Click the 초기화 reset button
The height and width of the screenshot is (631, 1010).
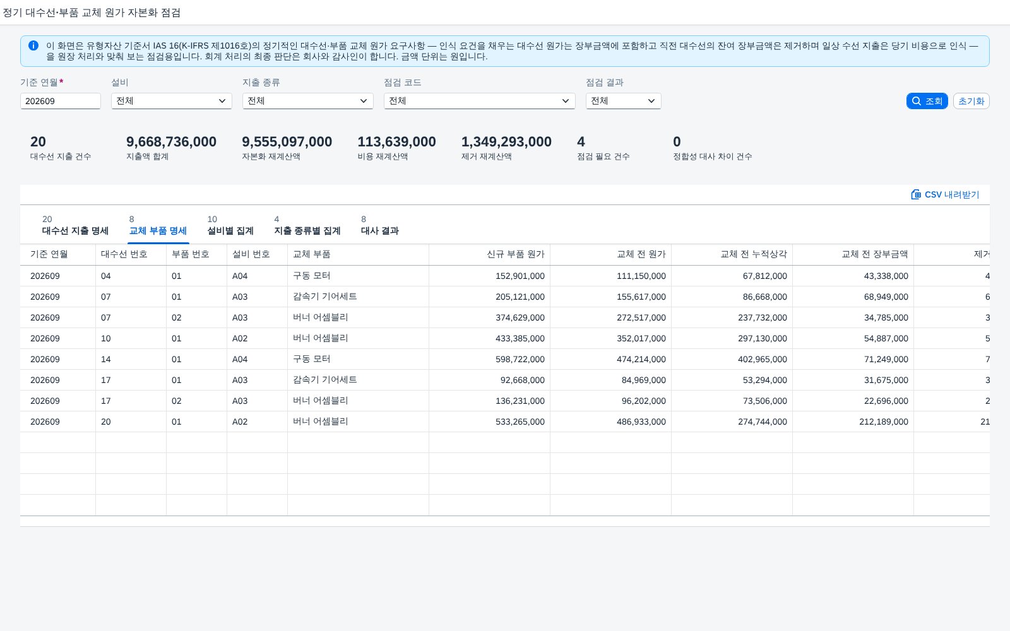[971, 101]
